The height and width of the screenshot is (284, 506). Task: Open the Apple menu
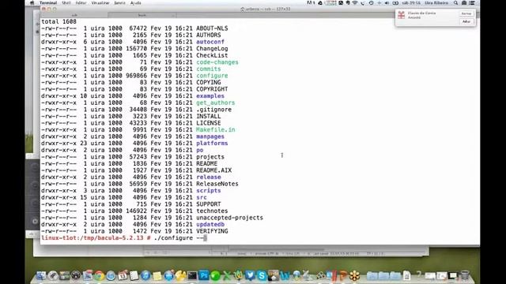tap(32, 3)
